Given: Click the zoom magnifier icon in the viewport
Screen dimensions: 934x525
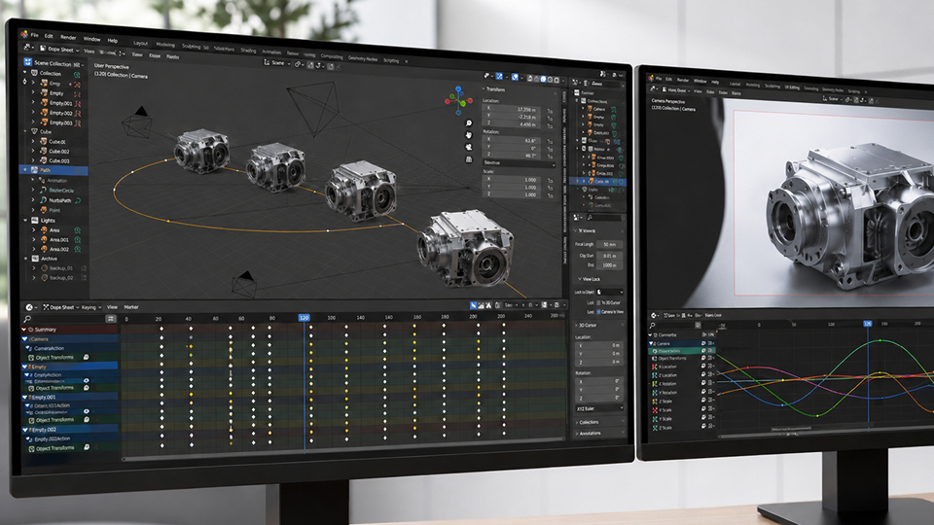Looking at the screenshot, I should [x=469, y=123].
